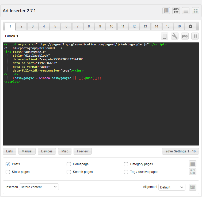This screenshot has height=197, width=202.
Task: Pause insertion of Block 1
Action: (x=195, y=36)
